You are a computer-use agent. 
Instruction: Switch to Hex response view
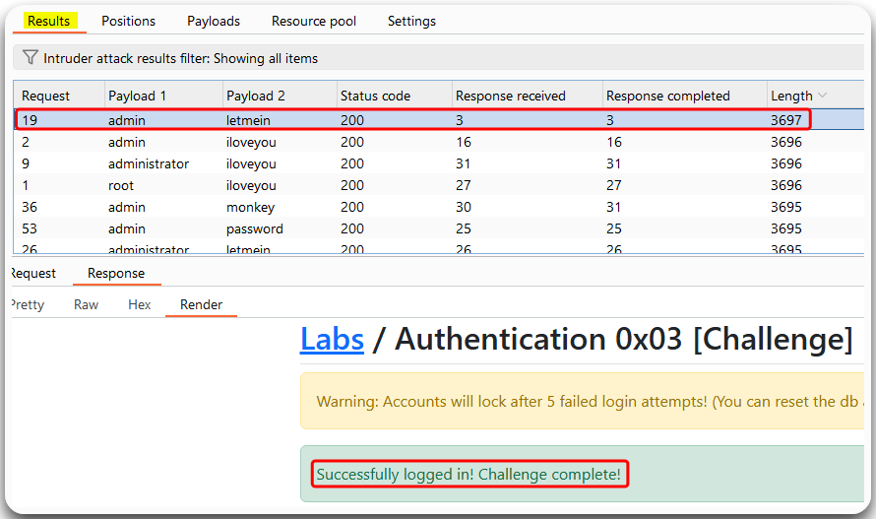click(140, 304)
